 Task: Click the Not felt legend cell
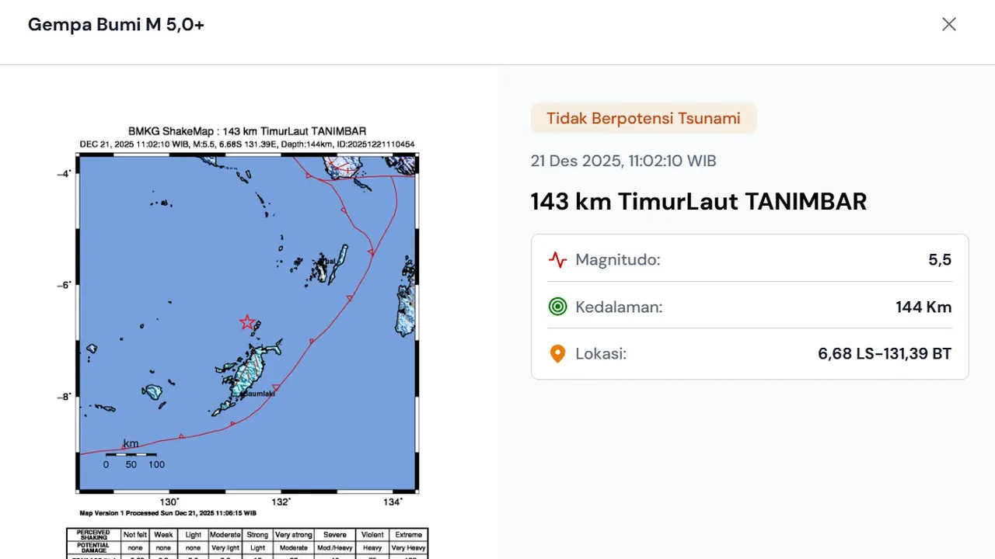click(x=134, y=535)
